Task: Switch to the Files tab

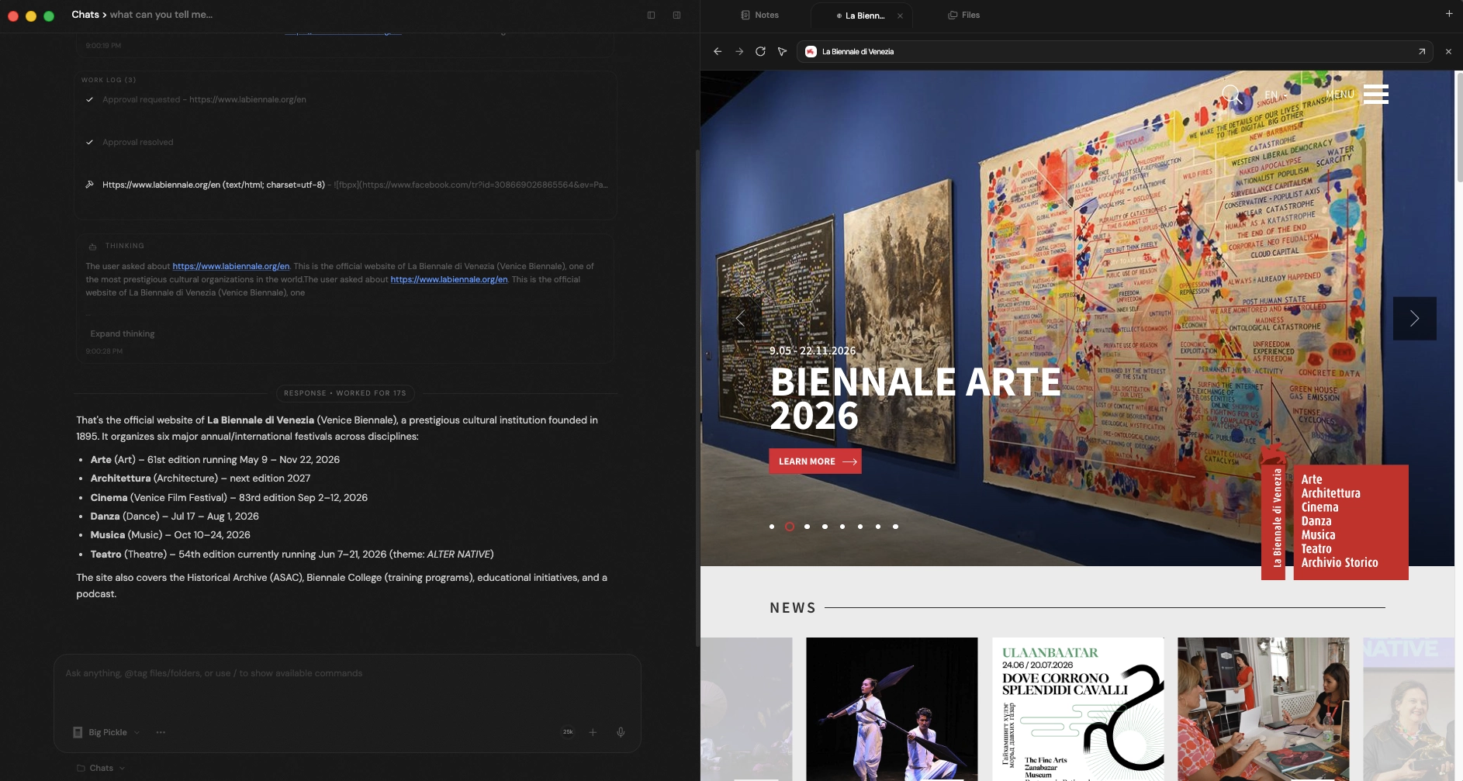Action: 964,15
